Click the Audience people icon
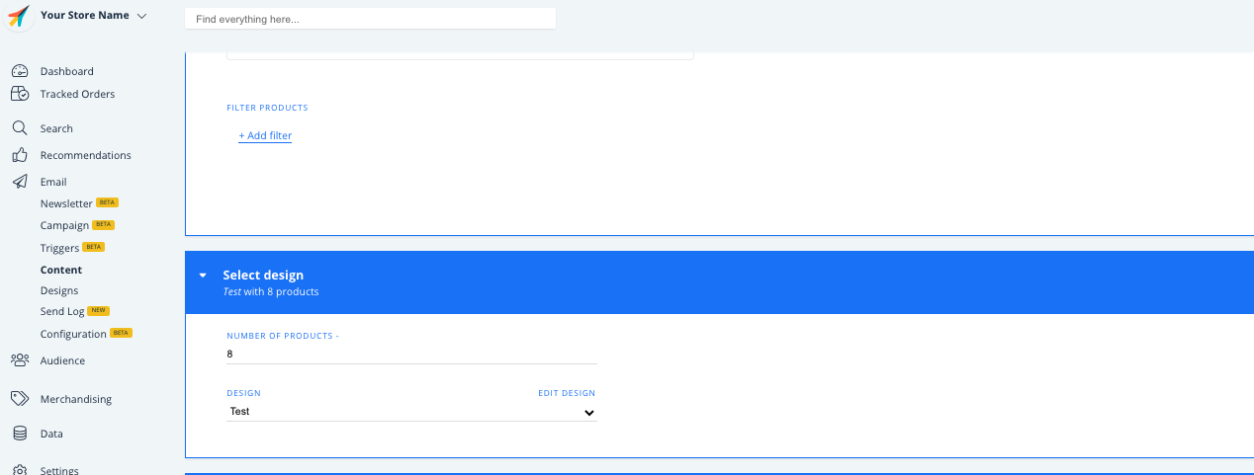Image resolution: width=1254 pixels, height=475 pixels. click(x=19, y=360)
